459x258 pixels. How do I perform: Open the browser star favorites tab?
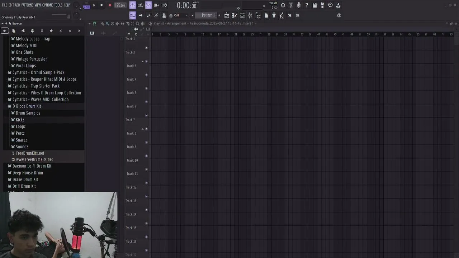[x=51, y=31]
